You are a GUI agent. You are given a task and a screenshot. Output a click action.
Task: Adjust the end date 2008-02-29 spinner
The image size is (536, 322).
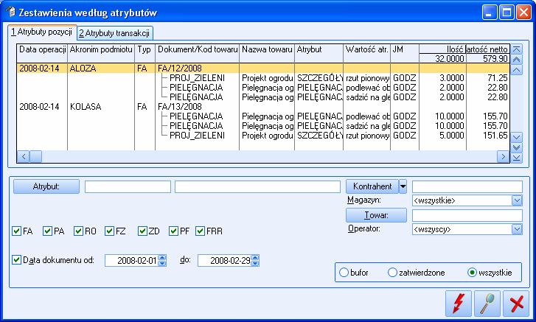click(255, 261)
